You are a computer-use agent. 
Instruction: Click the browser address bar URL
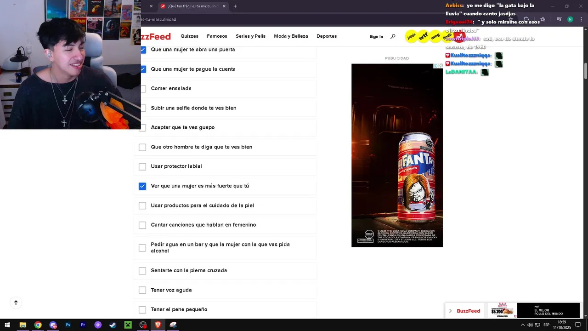(x=159, y=19)
